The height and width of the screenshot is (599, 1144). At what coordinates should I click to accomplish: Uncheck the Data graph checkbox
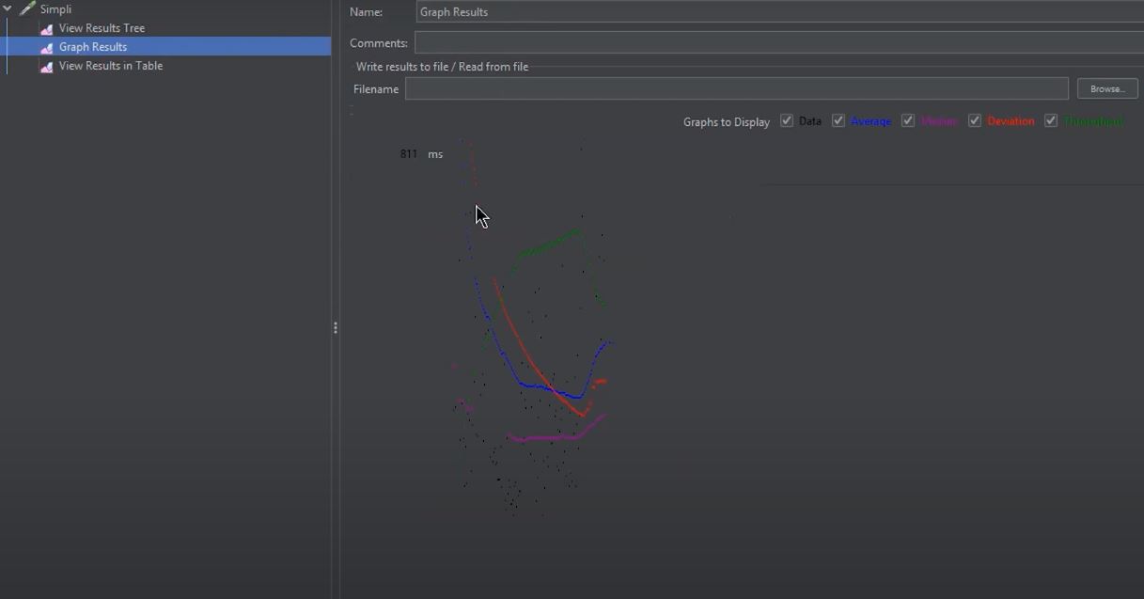click(x=787, y=121)
